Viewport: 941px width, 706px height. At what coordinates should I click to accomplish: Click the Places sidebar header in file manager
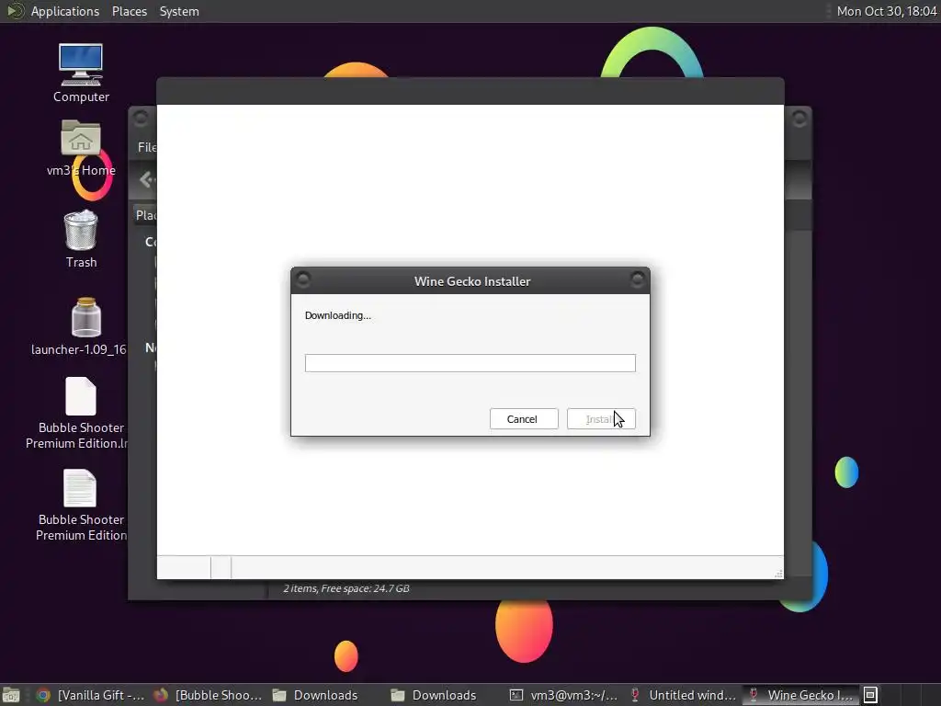145,215
